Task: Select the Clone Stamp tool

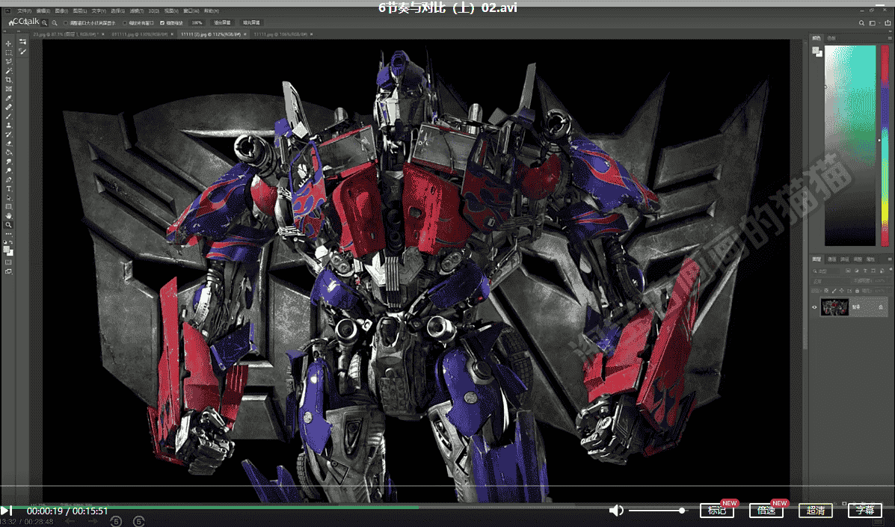Action: (8, 126)
